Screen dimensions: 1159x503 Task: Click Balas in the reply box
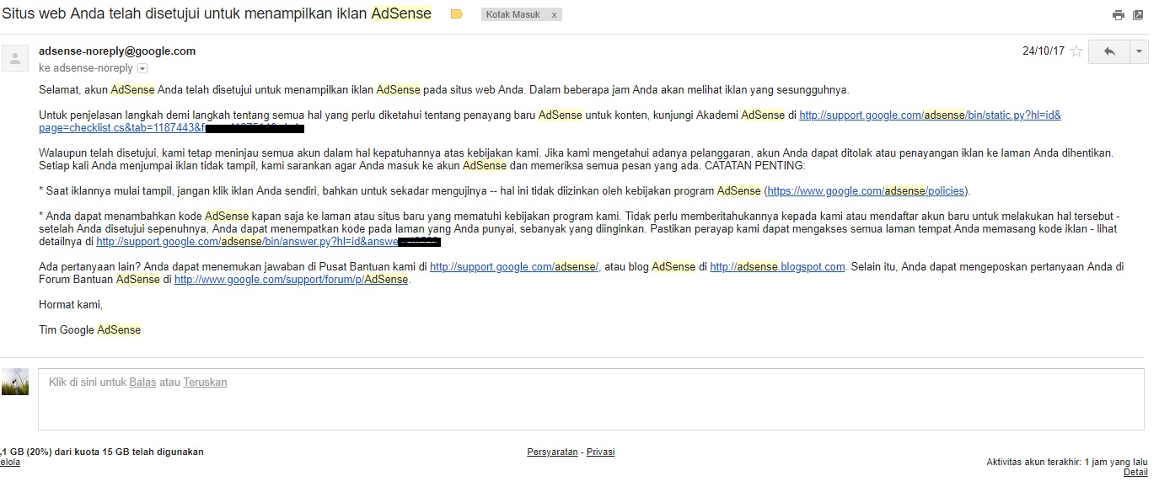(142, 382)
